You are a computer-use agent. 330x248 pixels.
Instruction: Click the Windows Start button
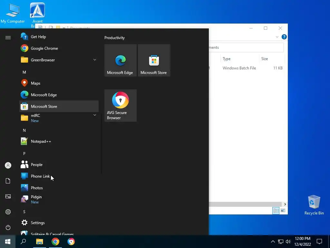tap(8, 242)
